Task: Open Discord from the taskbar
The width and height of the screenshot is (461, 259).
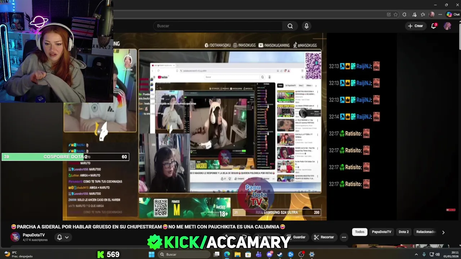Action: [x=269, y=254]
